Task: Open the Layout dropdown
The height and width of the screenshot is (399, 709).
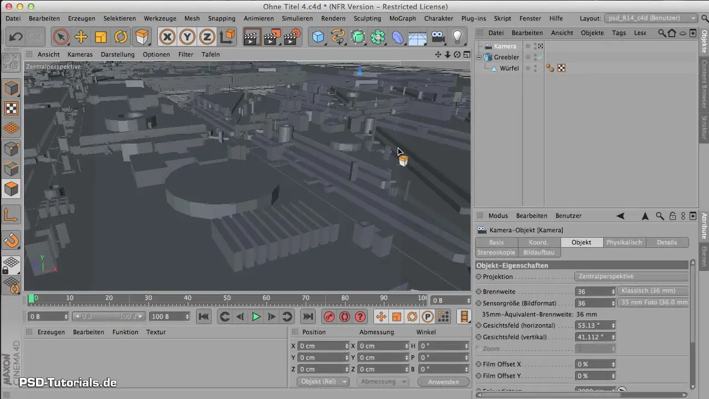Action: (x=651, y=18)
